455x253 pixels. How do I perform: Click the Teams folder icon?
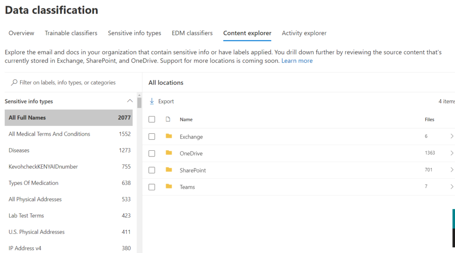pyautogui.click(x=169, y=187)
